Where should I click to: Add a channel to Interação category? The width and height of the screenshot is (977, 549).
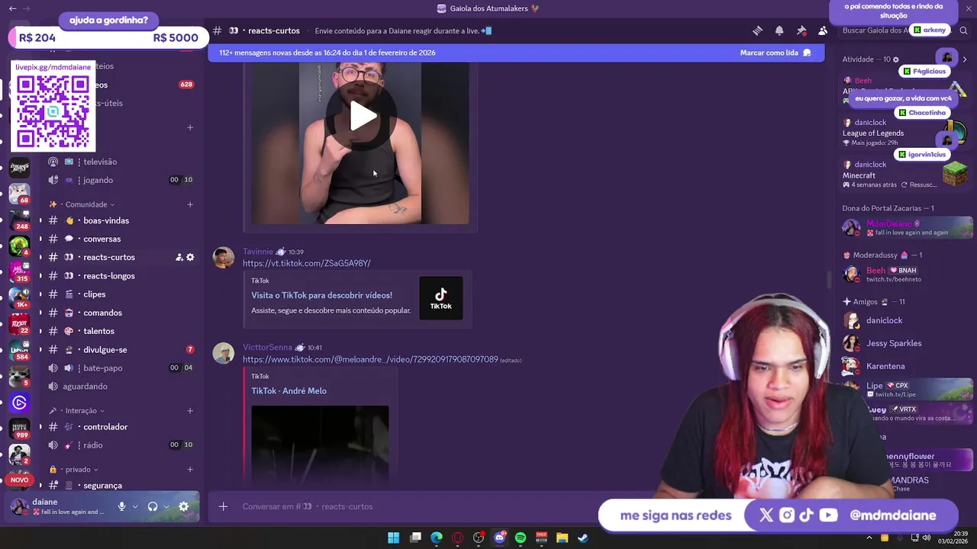pyautogui.click(x=190, y=411)
